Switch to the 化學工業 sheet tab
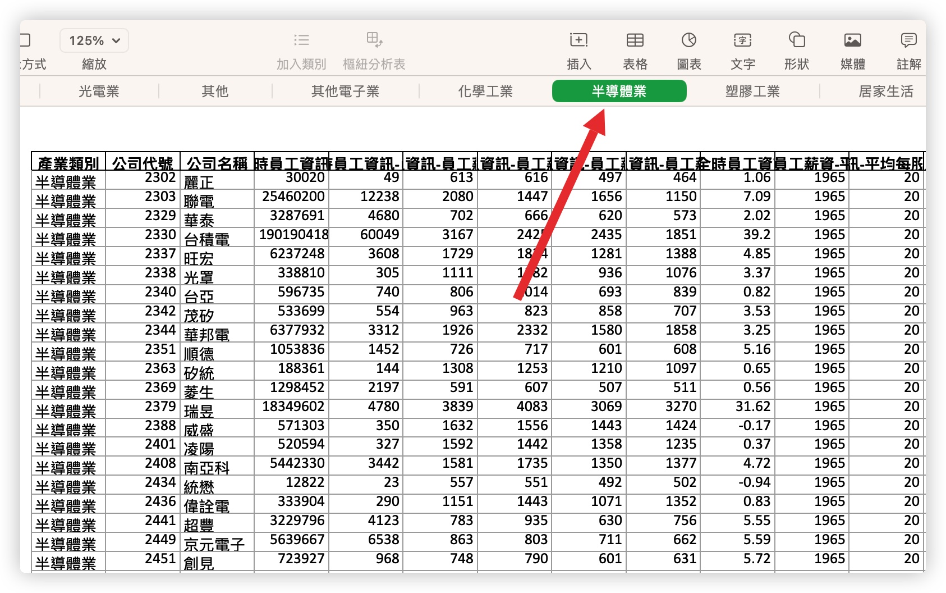This screenshot has width=946, height=593. [x=485, y=91]
